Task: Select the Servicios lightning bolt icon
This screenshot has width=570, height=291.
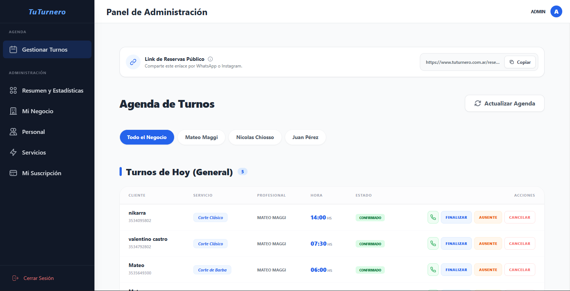Action: click(x=13, y=152)
